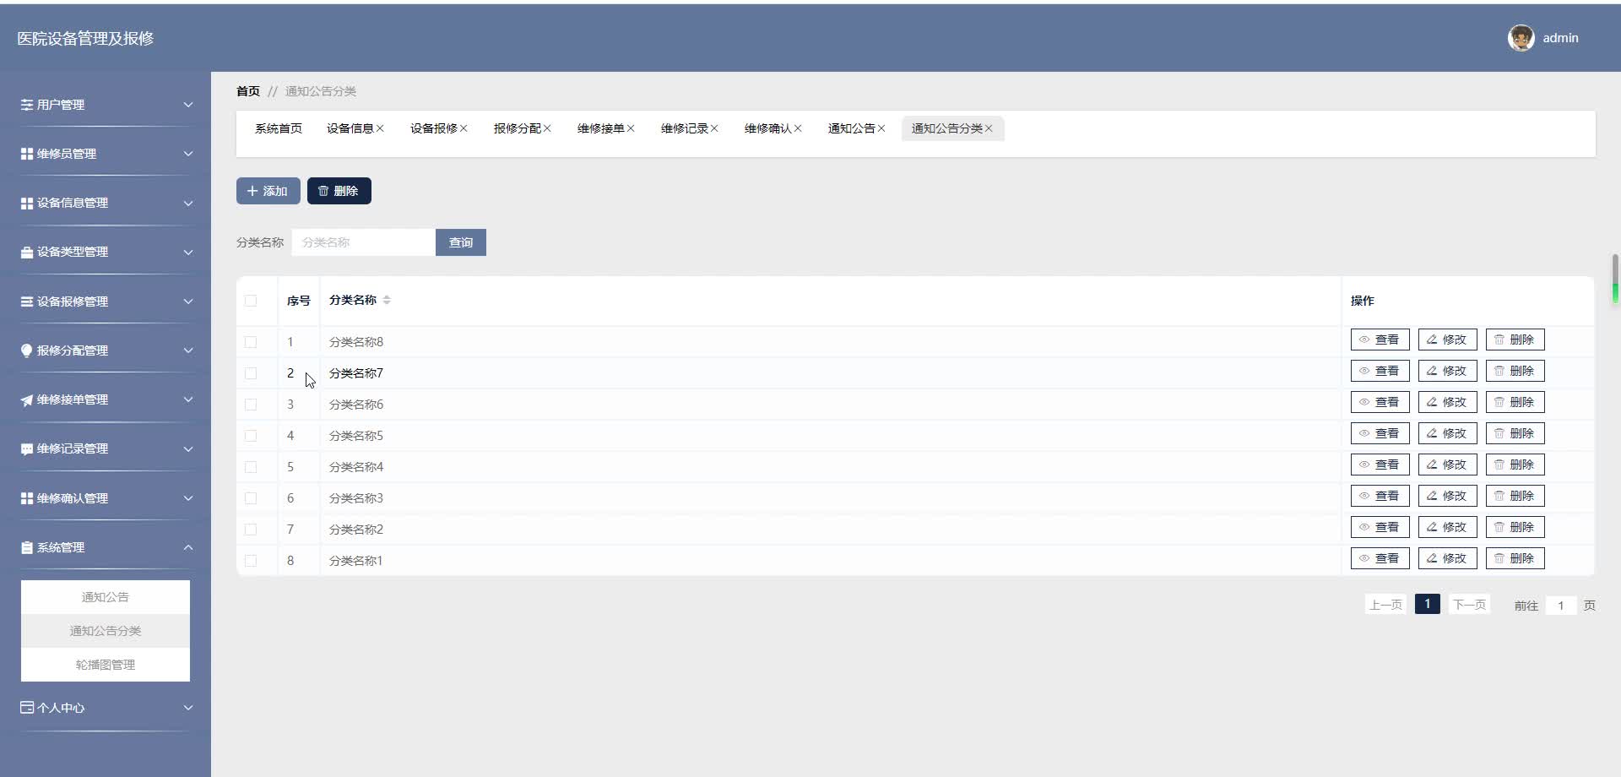
Task: Click the 查询 search button
Action: coord(461,242)
